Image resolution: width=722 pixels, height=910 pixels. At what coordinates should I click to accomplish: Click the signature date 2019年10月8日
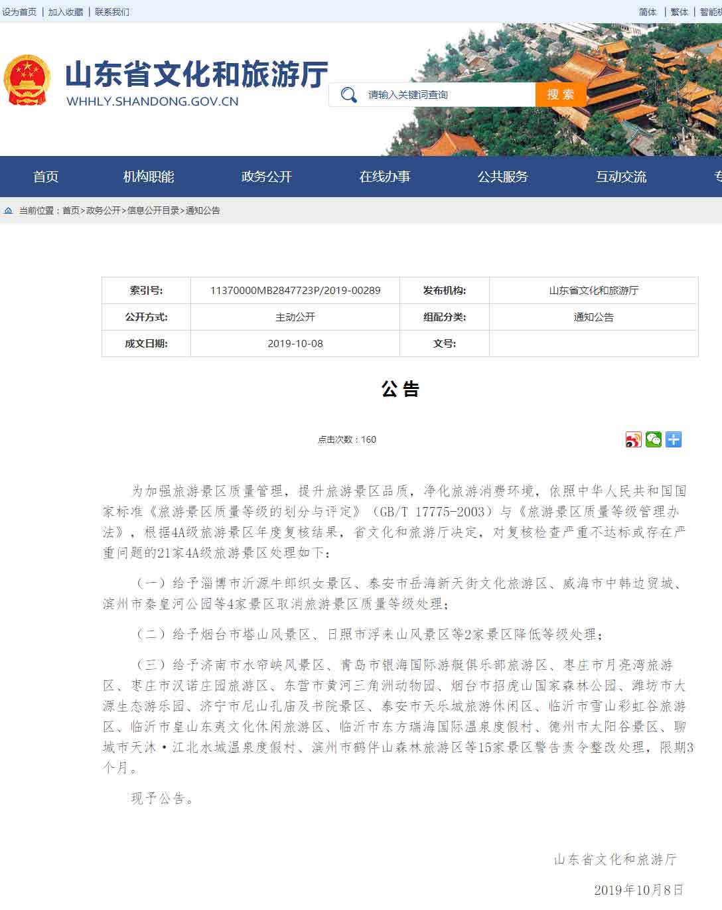638,890
